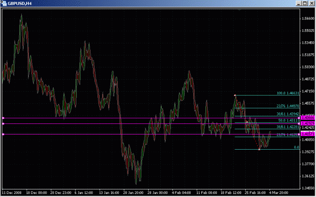Click the 18 Dec 08:00 time label
The height and width of the screenshot is (197, 316).
(x=36, y=193)
